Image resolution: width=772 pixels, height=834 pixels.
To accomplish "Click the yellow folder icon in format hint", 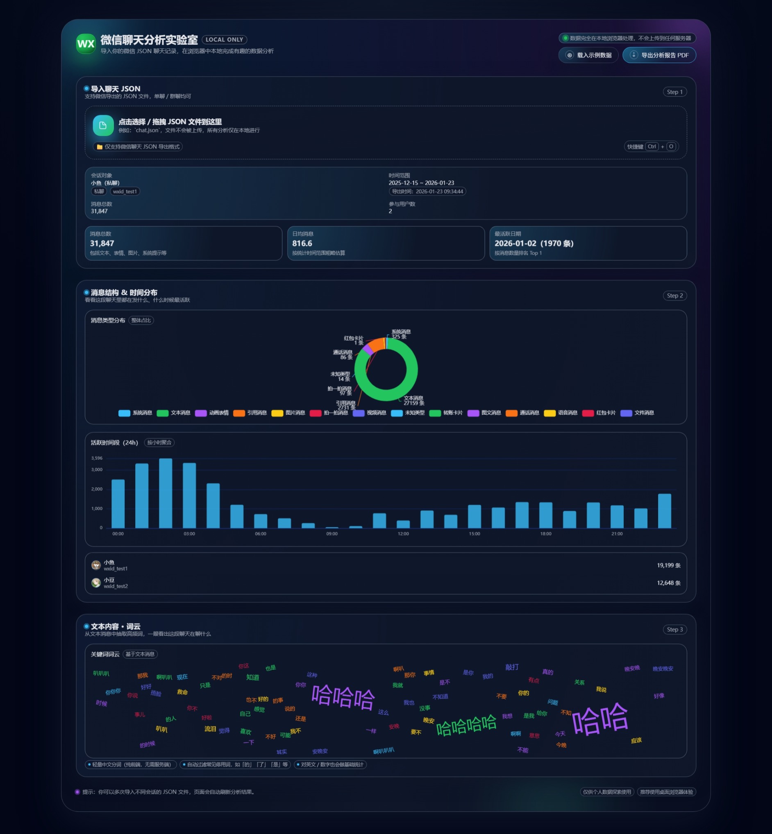I will (100, 147).
